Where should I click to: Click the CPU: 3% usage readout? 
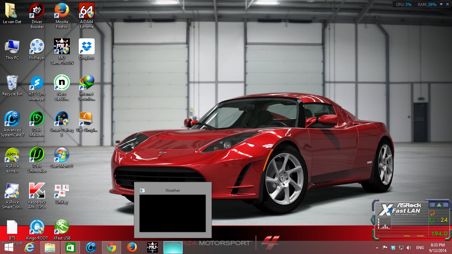point(404,5)
